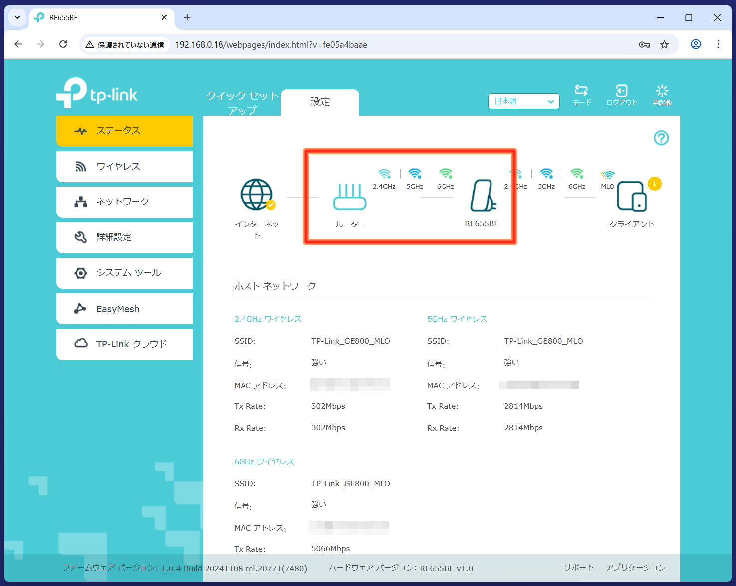Image resolution: width=736 pixels, height=586 pixels.
Task: Click the clients device icon
Action: 632,196
